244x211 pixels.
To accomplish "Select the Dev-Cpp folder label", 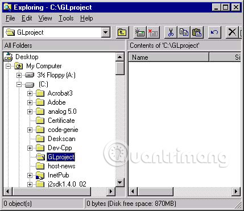I will click(60, 148).
